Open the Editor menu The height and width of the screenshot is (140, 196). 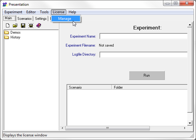pyautogui.click(x=31, y=12)
